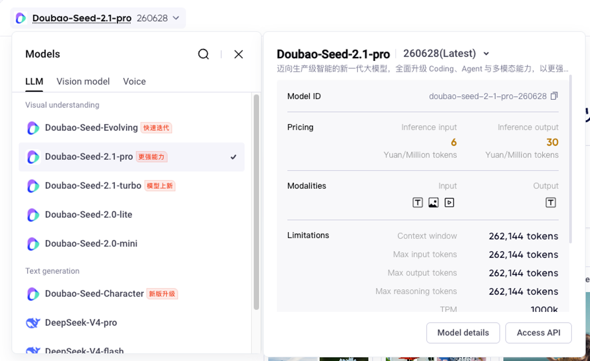Click the Doubao-Seed-2.1-pro name in top selector
Image resolution: width=590 pixels, height=361 pixels.
pyautogui.click(x=82, y=18)
